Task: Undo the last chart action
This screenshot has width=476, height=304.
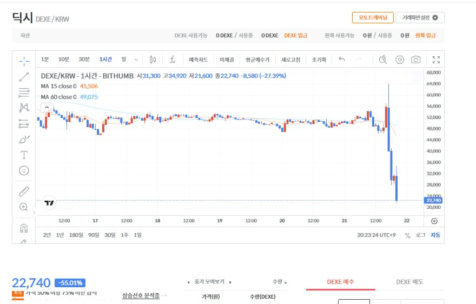Action: (x=341, y=59)
